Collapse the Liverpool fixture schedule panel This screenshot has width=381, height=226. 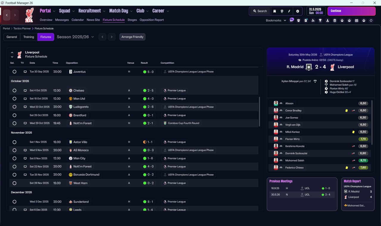pos(12,53)
